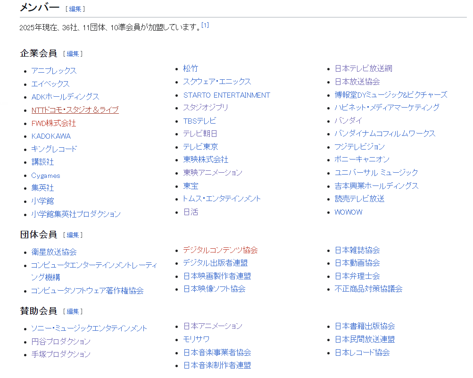This screenshot has height=378, width=473.
Task: Click the バンダイナムコフィルムワークス link
Action: tap(385, 134)
